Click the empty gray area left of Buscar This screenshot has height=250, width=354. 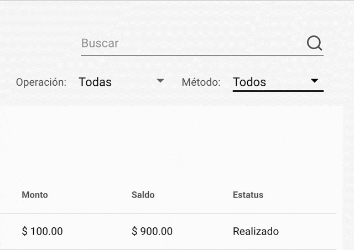(39, 43)
